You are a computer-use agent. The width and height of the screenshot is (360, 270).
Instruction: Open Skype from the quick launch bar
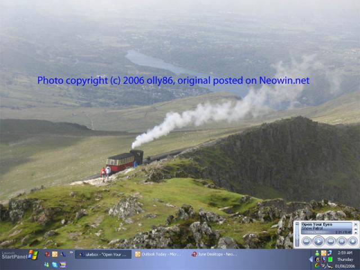pyautogui.click(x=55, y=265)
